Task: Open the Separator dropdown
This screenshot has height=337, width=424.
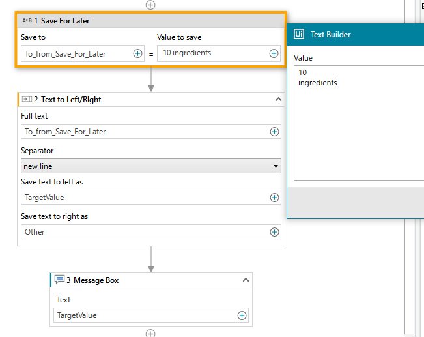Action: tap(150, 166)
